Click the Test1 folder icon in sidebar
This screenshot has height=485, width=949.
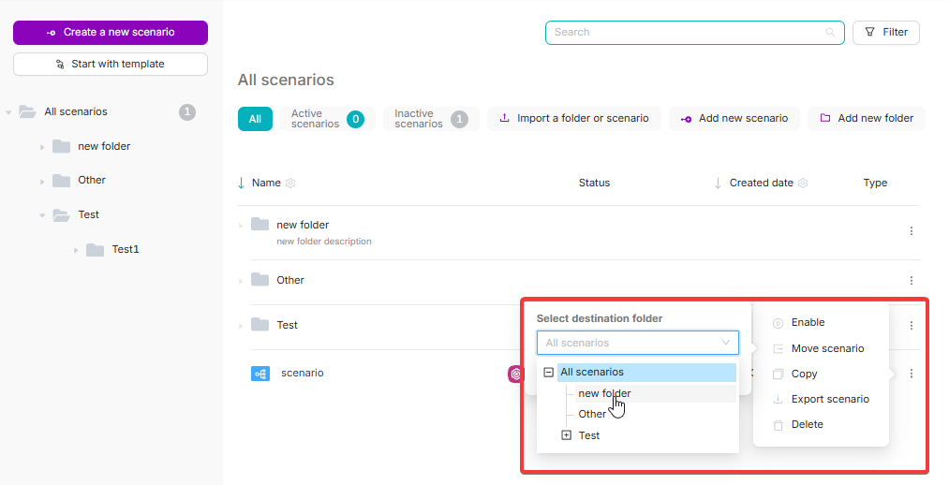point(95,249)
